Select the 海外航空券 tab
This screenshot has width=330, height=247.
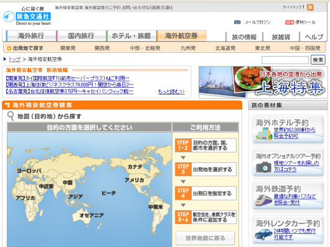click(181, 35)
